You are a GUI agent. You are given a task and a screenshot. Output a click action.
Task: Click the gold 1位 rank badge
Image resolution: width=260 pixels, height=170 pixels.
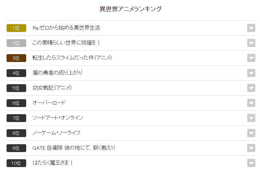tap(16, 28)
